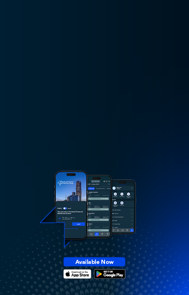Click the first green dividend amount bar
Viewport: 189px width, 295px height.
tap(99, 199)
